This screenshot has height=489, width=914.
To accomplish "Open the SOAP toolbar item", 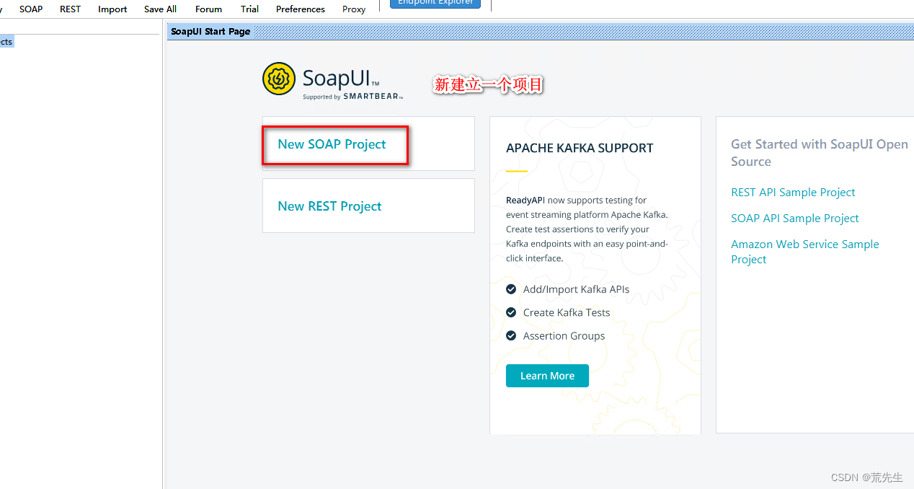I will 31,9.
